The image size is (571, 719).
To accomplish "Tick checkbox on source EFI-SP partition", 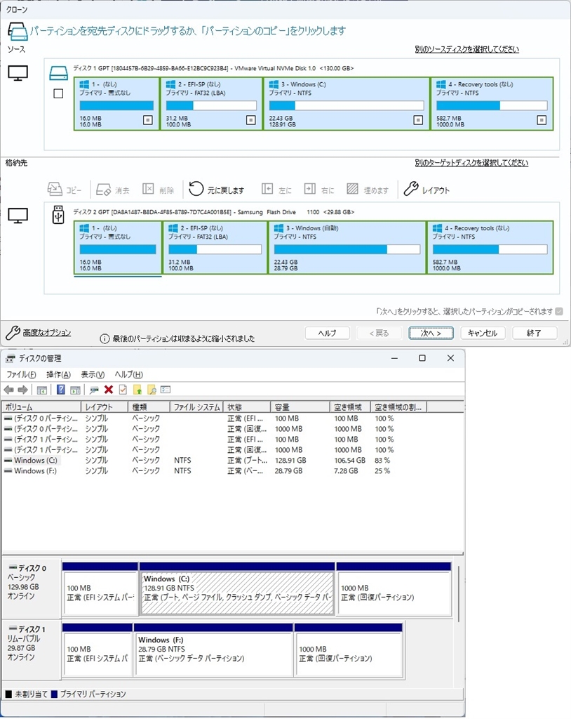I will click(250, 120).
